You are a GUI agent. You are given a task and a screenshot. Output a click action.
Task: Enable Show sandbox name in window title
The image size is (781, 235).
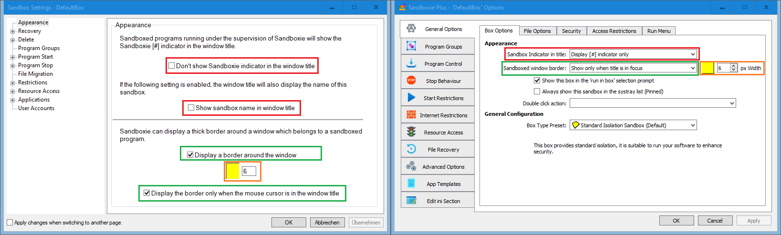coord(191,108)
